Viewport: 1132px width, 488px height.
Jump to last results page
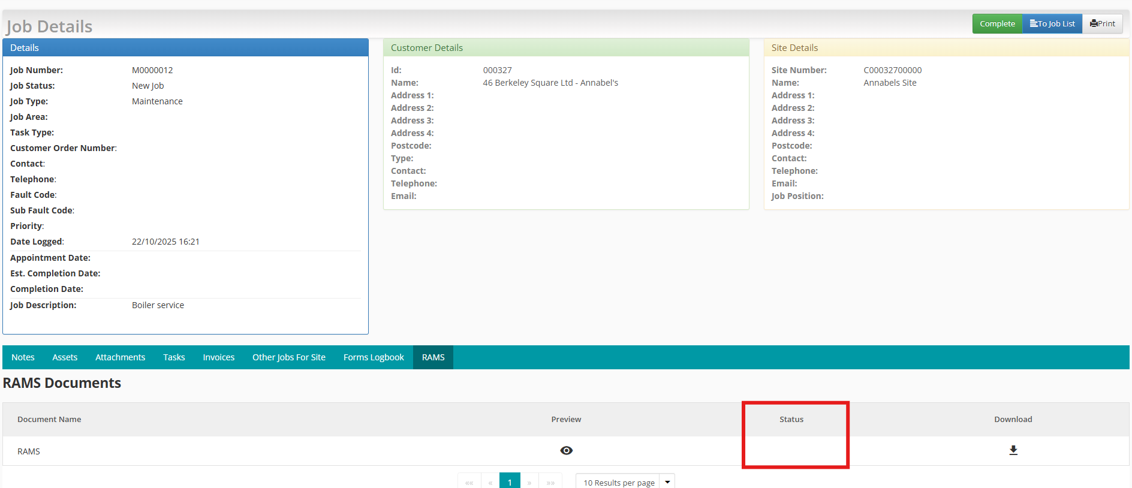pyautogui.click(x=550, y=482)
